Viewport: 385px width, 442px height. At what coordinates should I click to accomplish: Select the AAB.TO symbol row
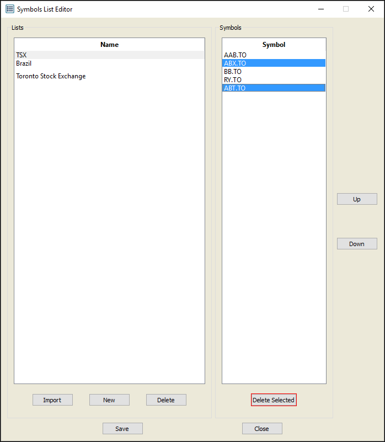pos(235,55)
